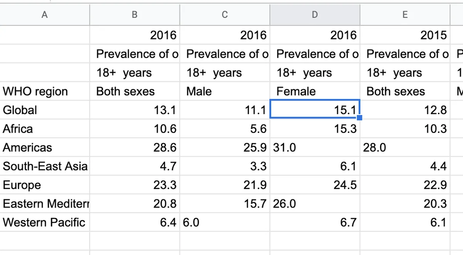Click column E header

coord(405,15)
